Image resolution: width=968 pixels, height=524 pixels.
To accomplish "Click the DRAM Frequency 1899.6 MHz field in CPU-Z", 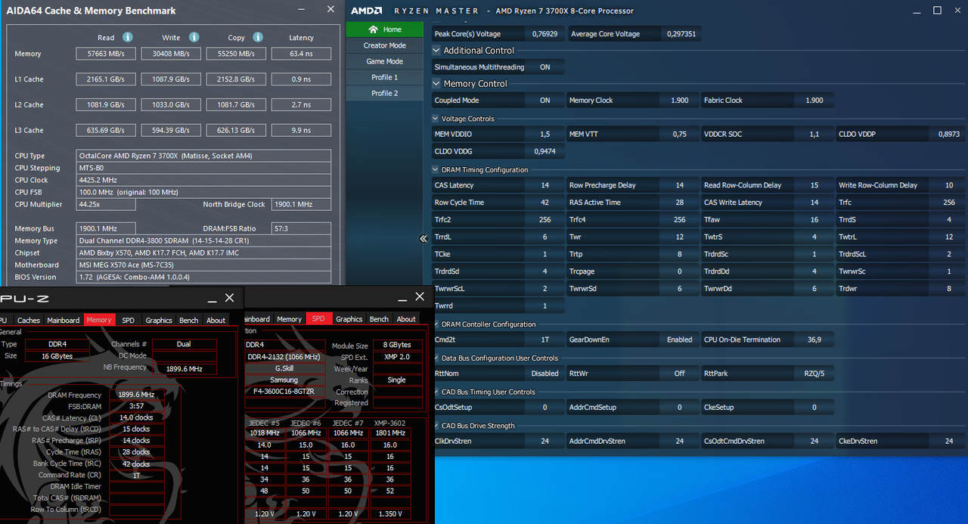I will click(x=137, y=395).
